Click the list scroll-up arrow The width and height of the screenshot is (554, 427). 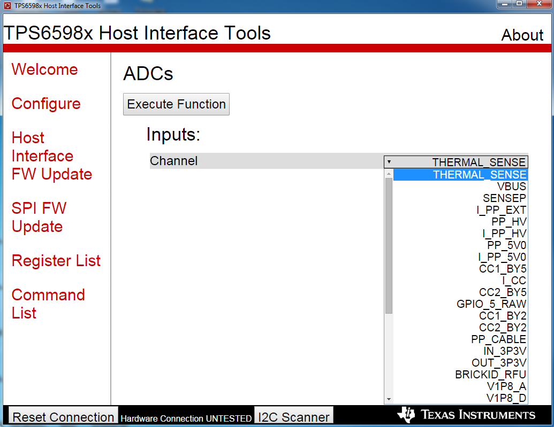[x=389, y=174]
